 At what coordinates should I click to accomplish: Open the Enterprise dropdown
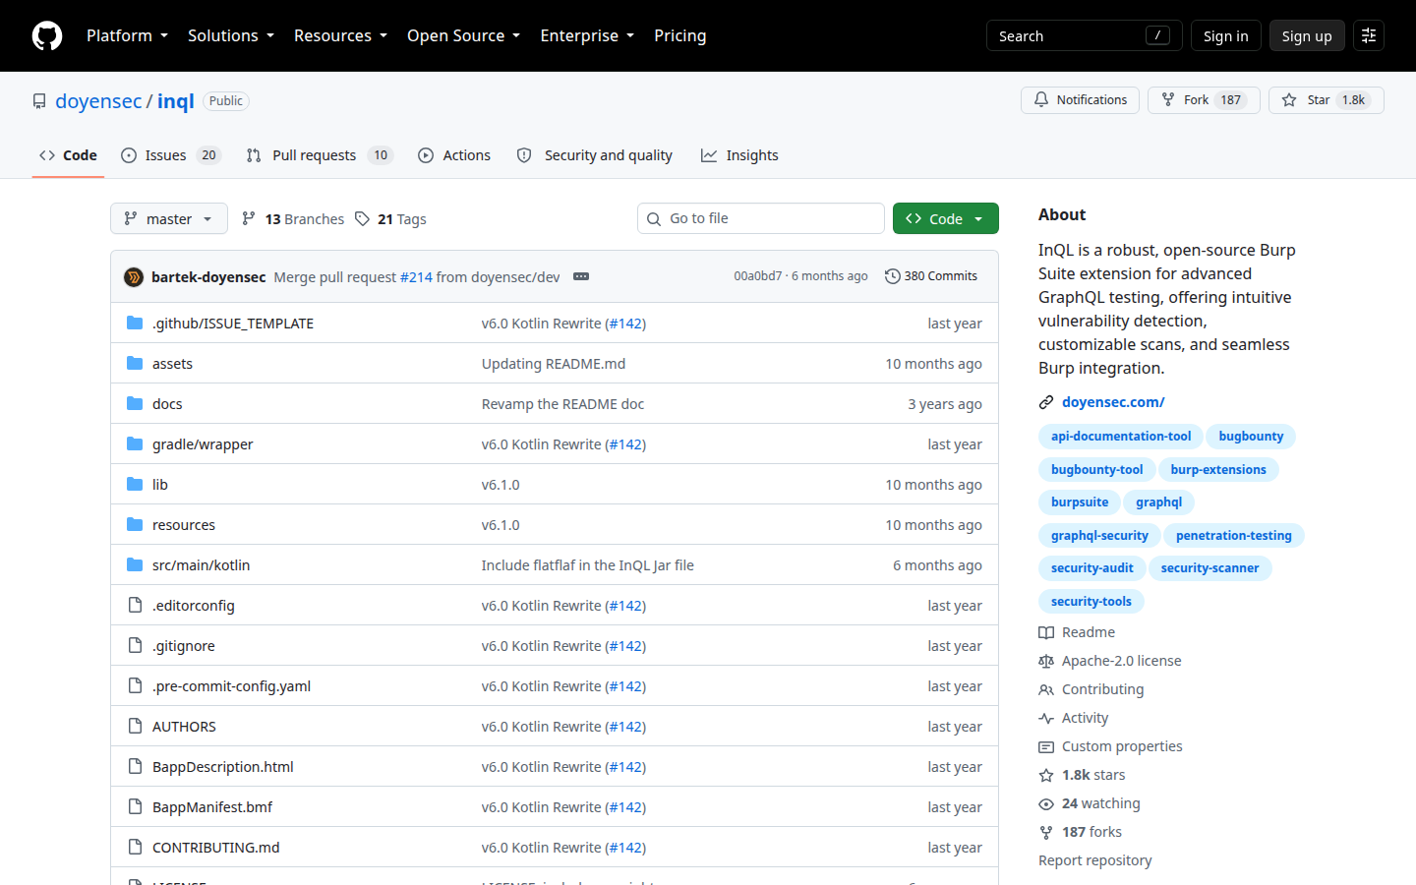587,35
